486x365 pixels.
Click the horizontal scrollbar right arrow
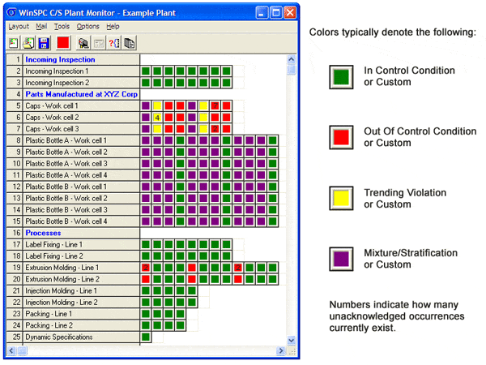pyautogui.click(x=280, y=350)
